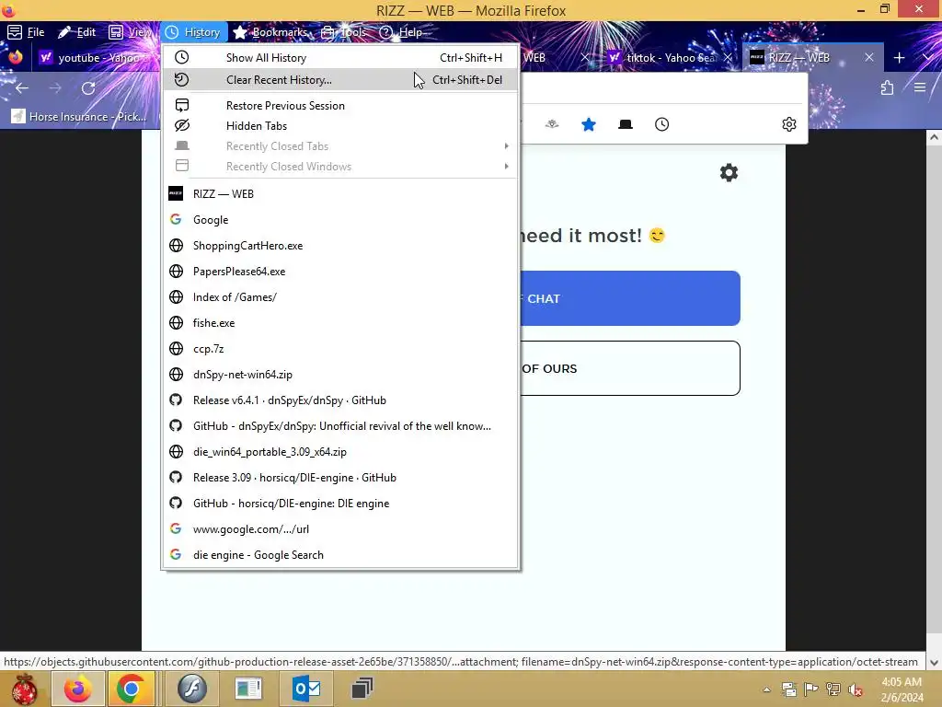The width and height of the screenshot is (942, 707).
Task: Open Outlook from the taskbar
Action: (305, 689)
